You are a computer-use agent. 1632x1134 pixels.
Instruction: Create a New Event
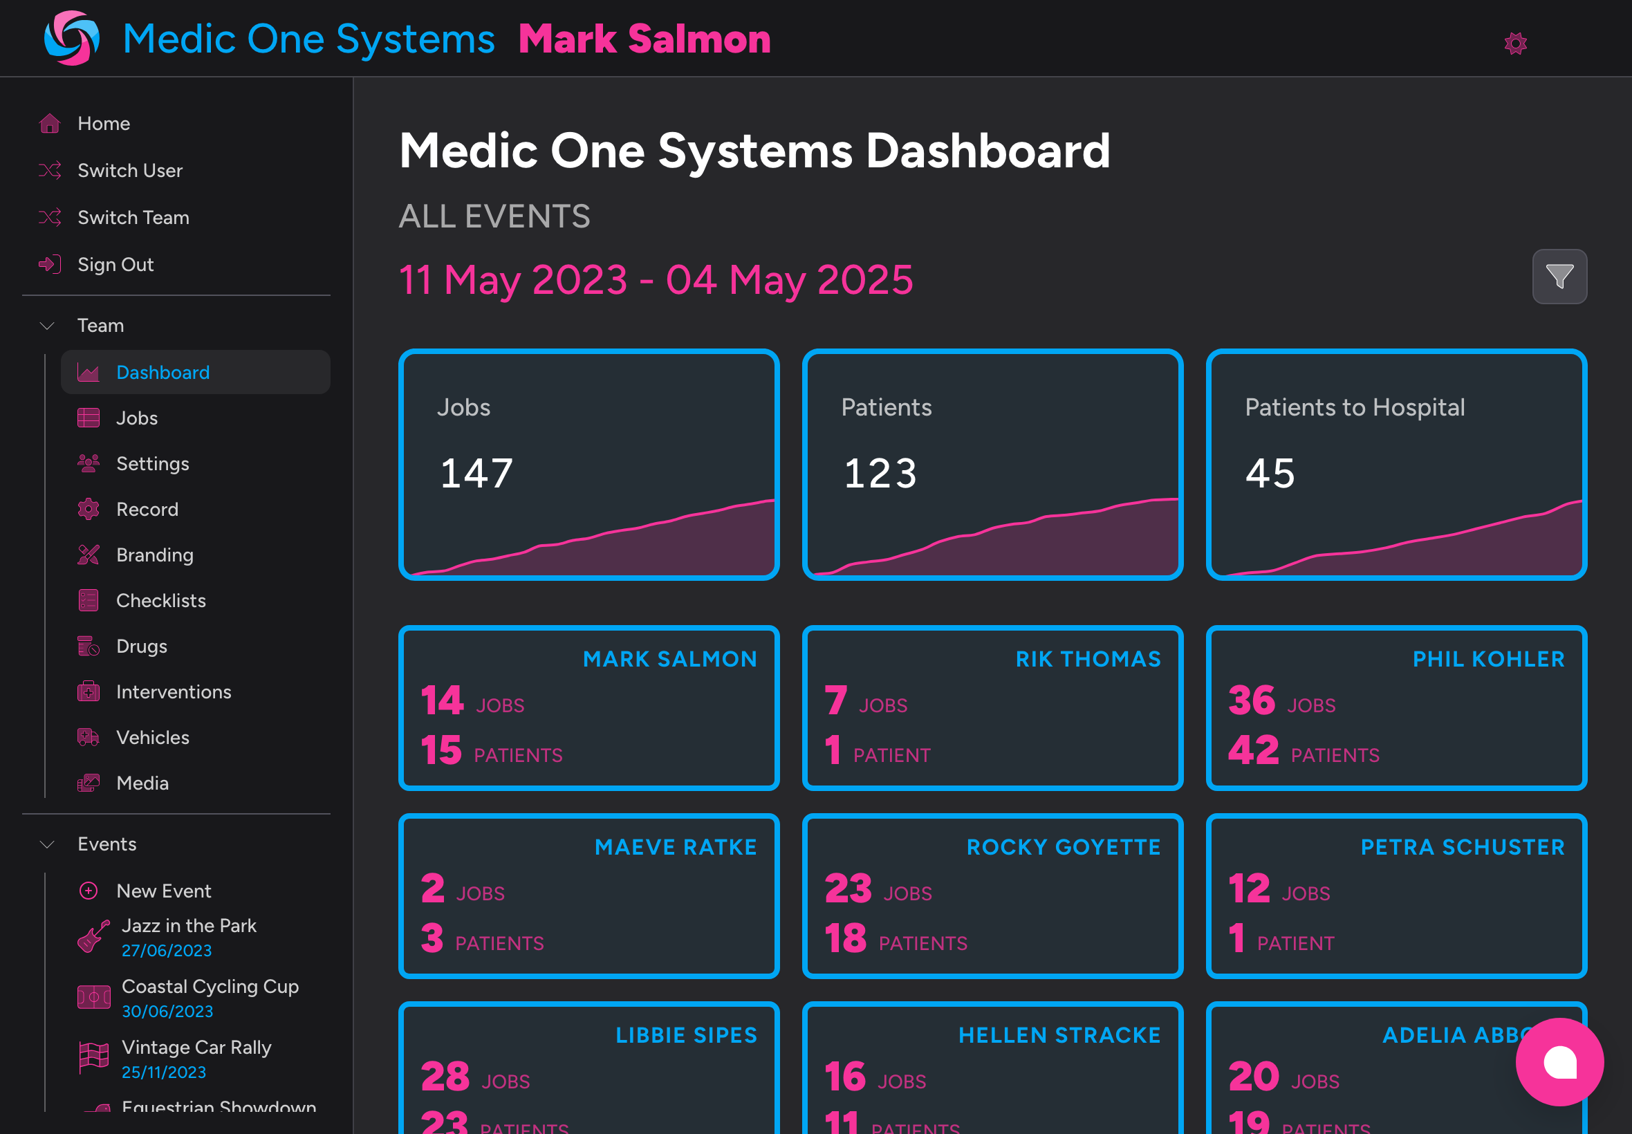coord(163,891)
